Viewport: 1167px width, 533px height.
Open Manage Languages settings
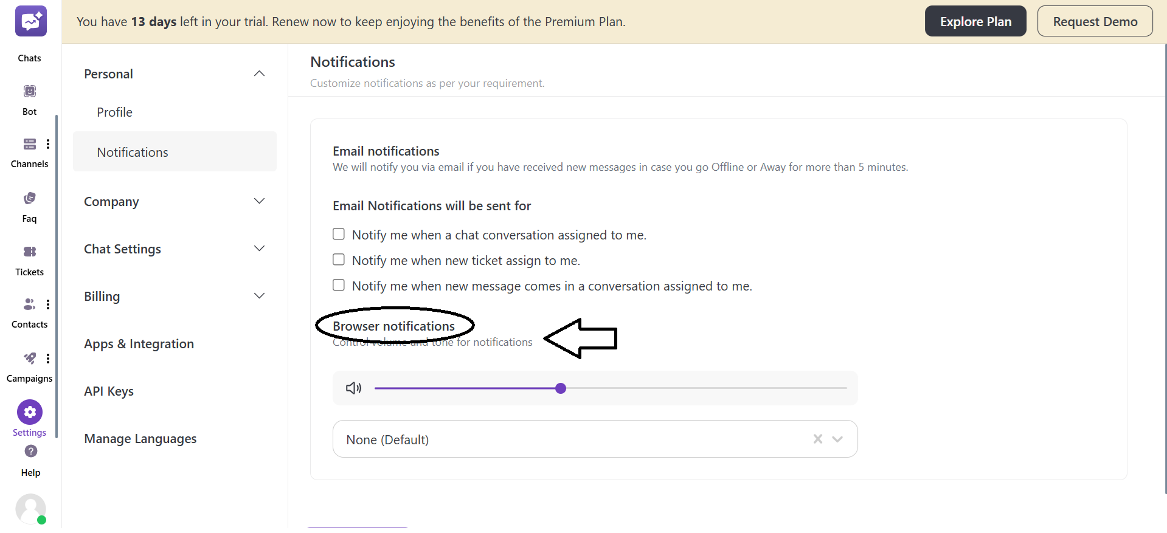point(140,439)
